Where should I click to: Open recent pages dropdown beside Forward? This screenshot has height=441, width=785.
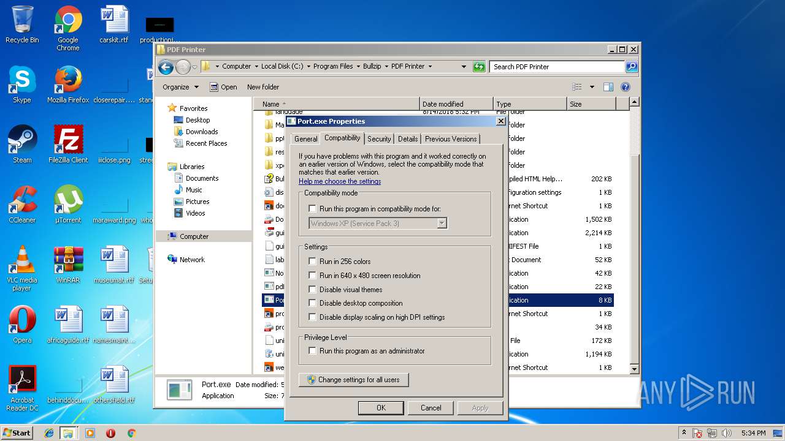[x=195, y=67]
